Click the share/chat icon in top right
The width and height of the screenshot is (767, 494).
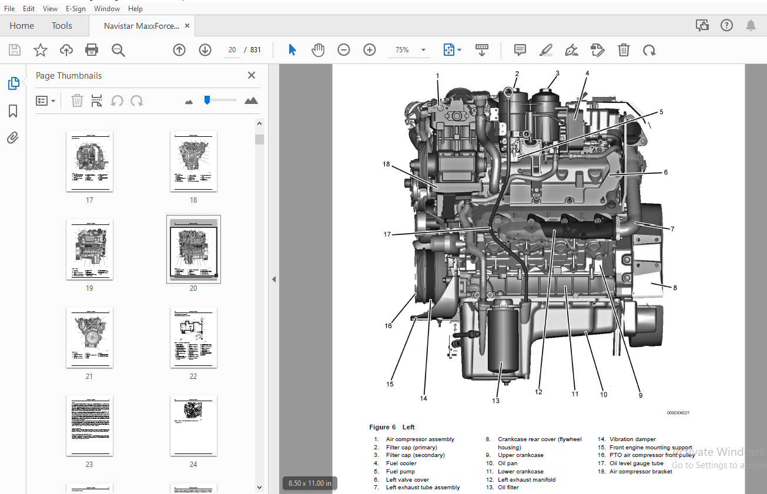702,25
